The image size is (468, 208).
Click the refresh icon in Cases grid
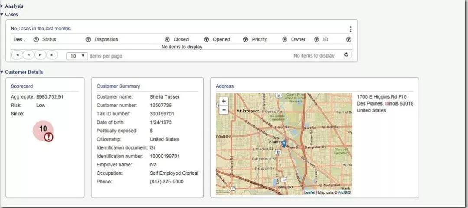point(346,55)
